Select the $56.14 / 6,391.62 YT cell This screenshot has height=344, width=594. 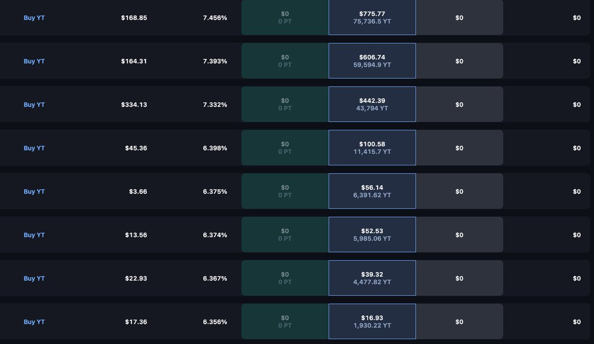(x=372, y=191)
